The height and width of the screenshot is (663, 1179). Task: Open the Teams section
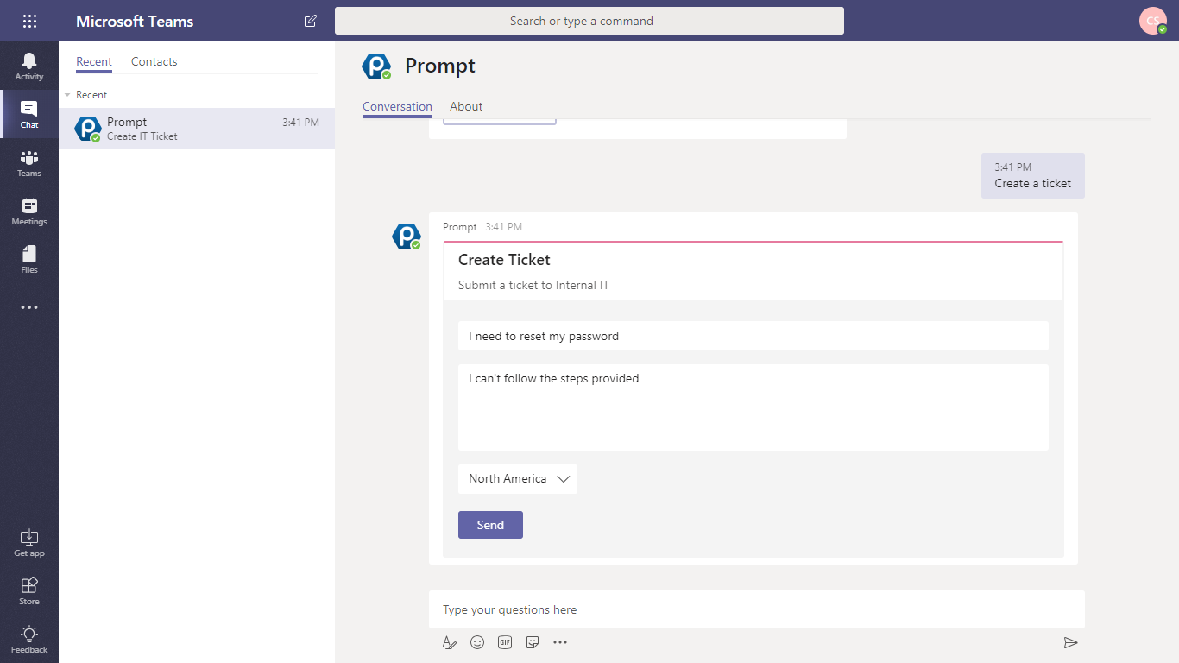29,162
